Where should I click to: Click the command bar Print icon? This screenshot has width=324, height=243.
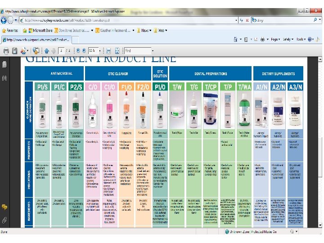pyautogui.click(x=262, y=39)
